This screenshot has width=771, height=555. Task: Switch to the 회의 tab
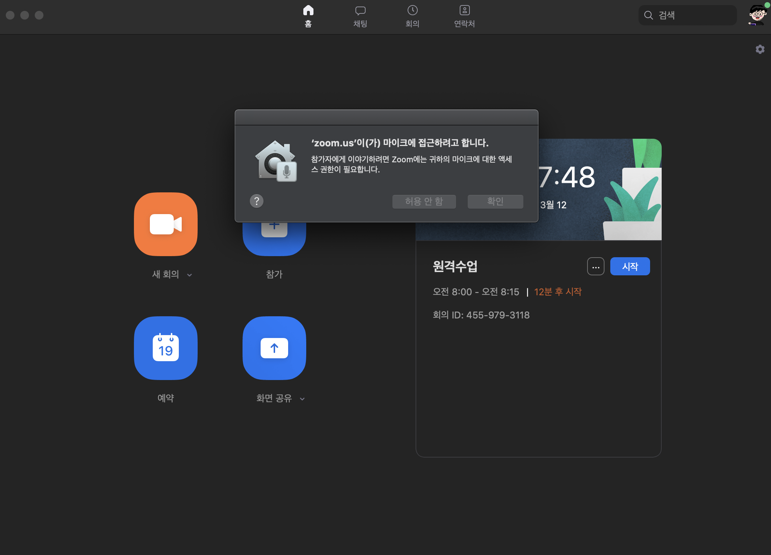click(x=412, y=16)
